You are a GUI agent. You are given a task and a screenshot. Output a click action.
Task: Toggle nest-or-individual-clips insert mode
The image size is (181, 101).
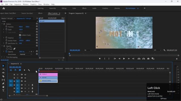point(11,70)
